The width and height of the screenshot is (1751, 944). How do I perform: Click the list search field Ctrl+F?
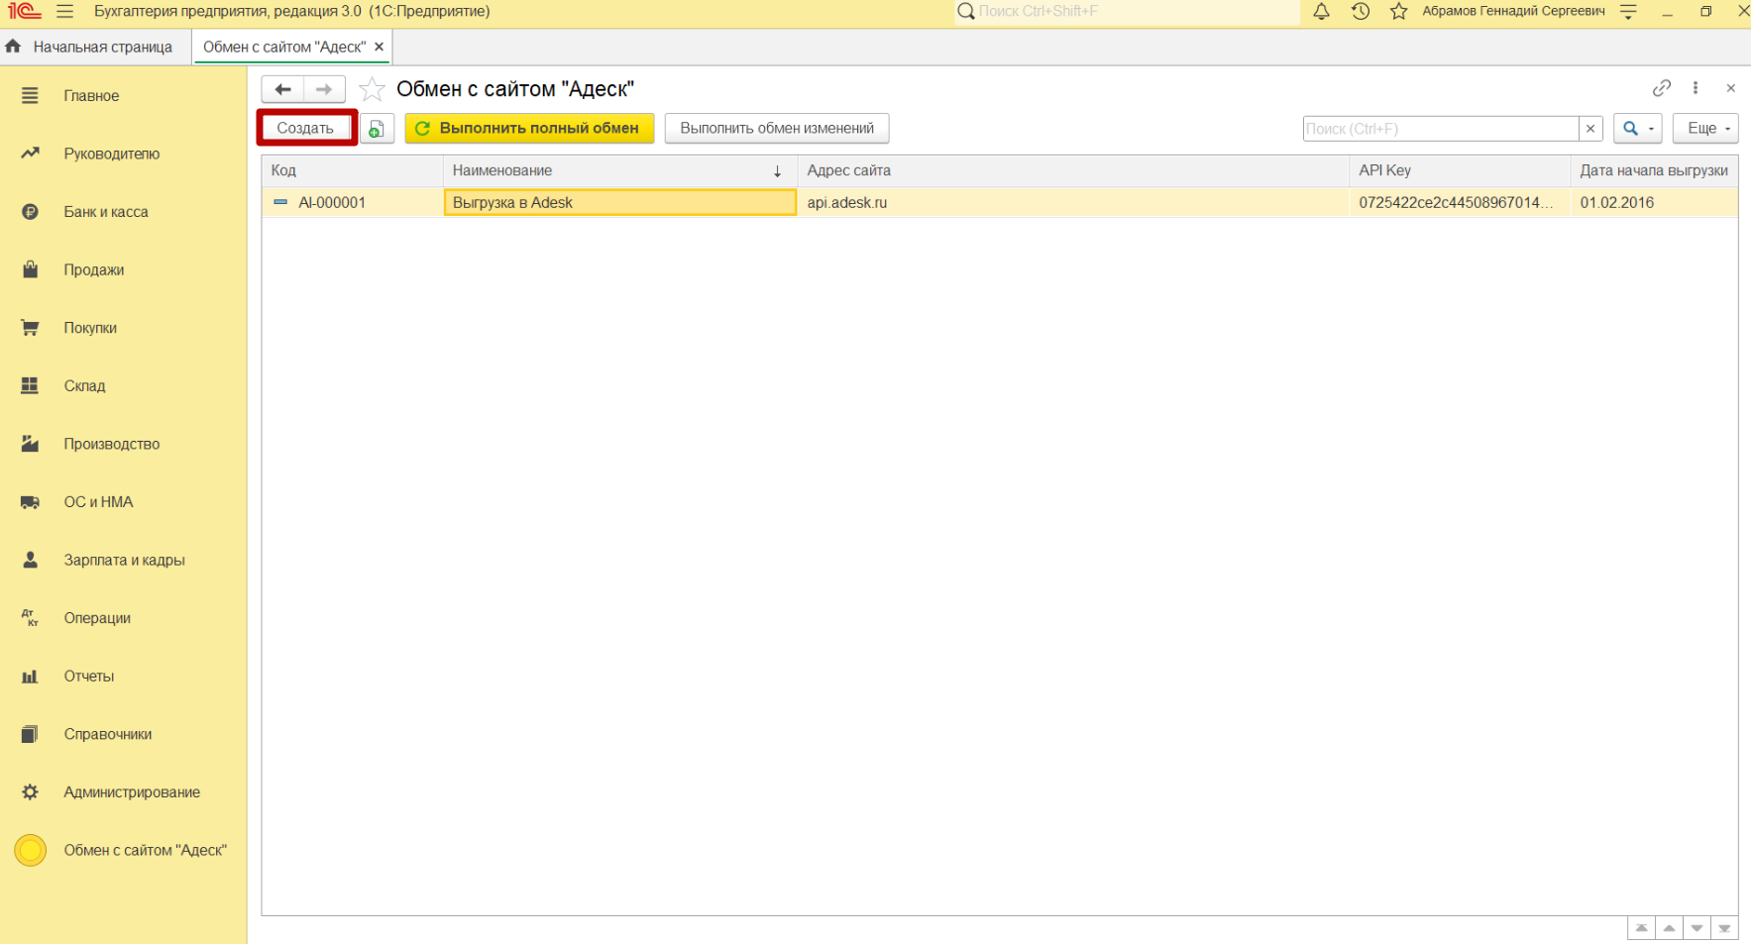(1440, 129)
